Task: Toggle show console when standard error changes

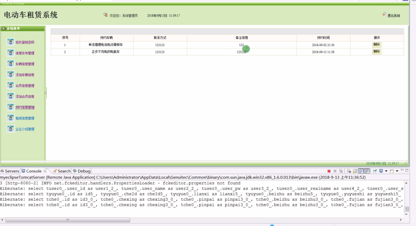Action: pos(367,171)
